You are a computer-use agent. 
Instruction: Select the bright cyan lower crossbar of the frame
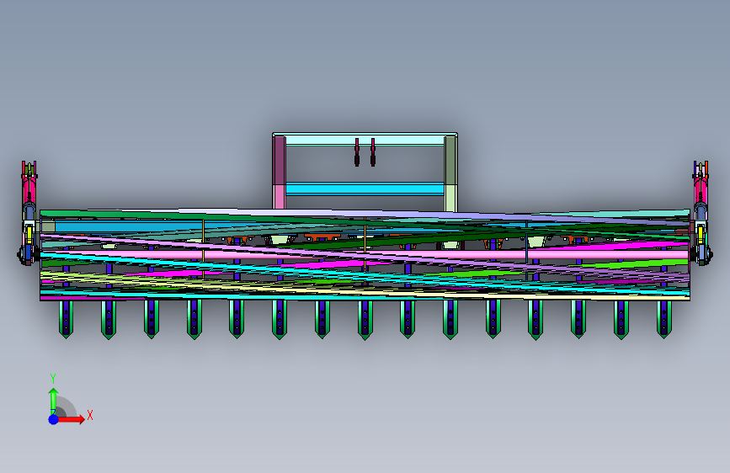tap(365, 189)
